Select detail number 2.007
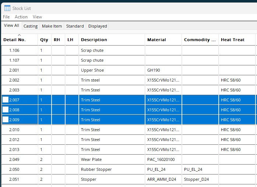The width and height of the screenshot is (257, 187). [x=14, y=100]
